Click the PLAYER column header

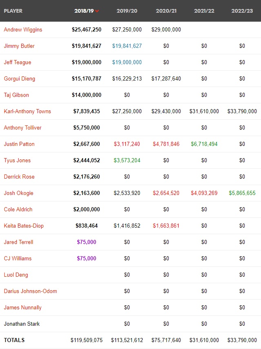click(13, 11)
